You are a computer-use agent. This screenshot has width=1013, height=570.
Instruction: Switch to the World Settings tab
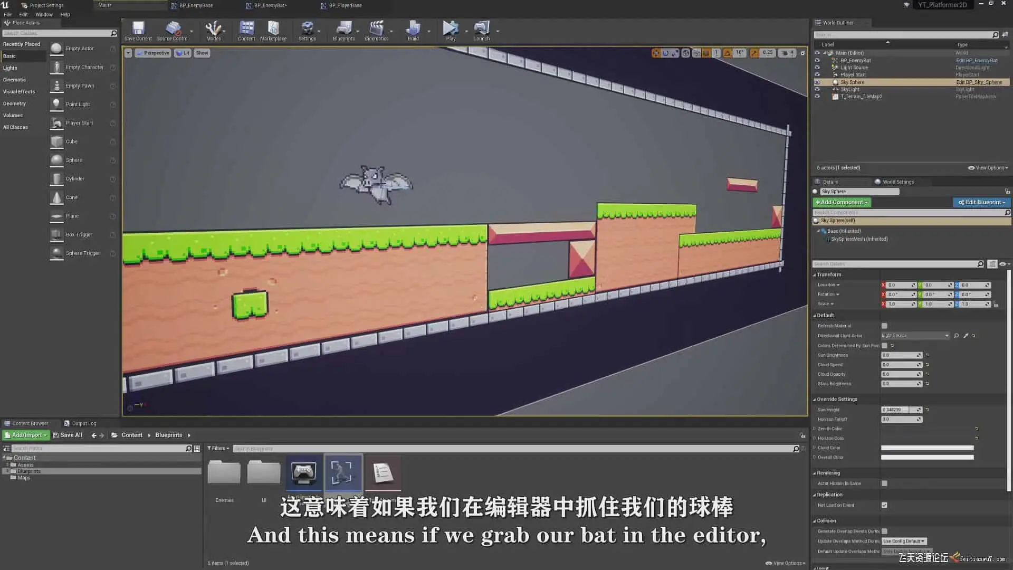click(x=897, y=182)
